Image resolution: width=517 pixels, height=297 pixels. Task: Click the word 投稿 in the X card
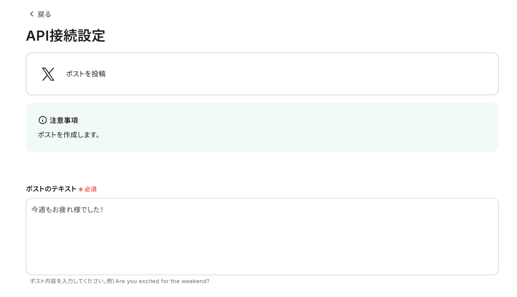point(99,74)
